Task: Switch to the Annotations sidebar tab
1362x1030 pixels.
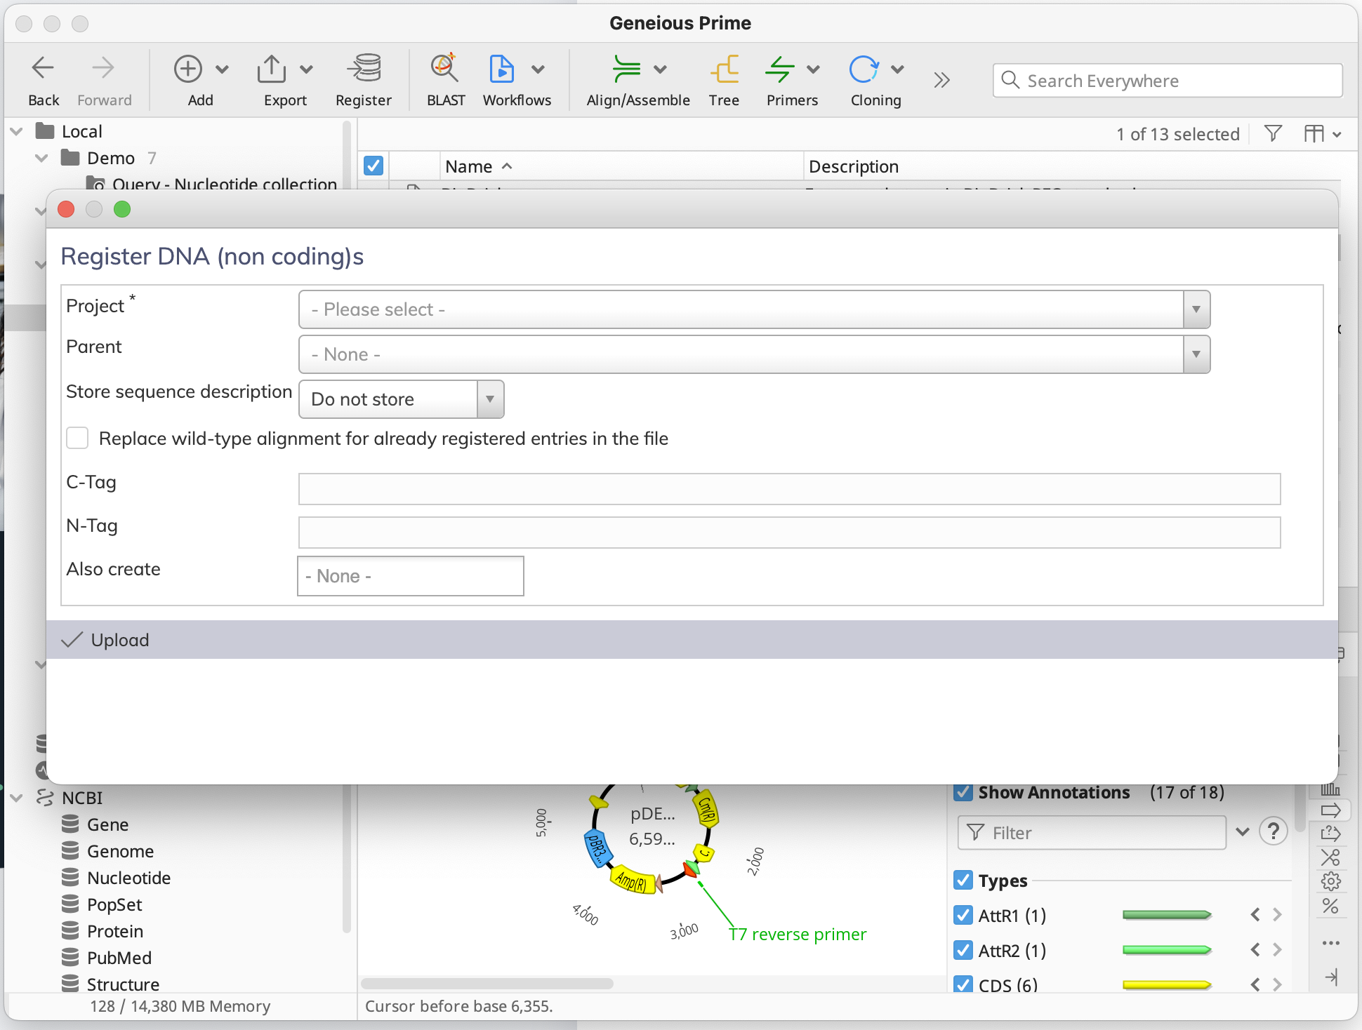Action: [x=1330, y=810]
